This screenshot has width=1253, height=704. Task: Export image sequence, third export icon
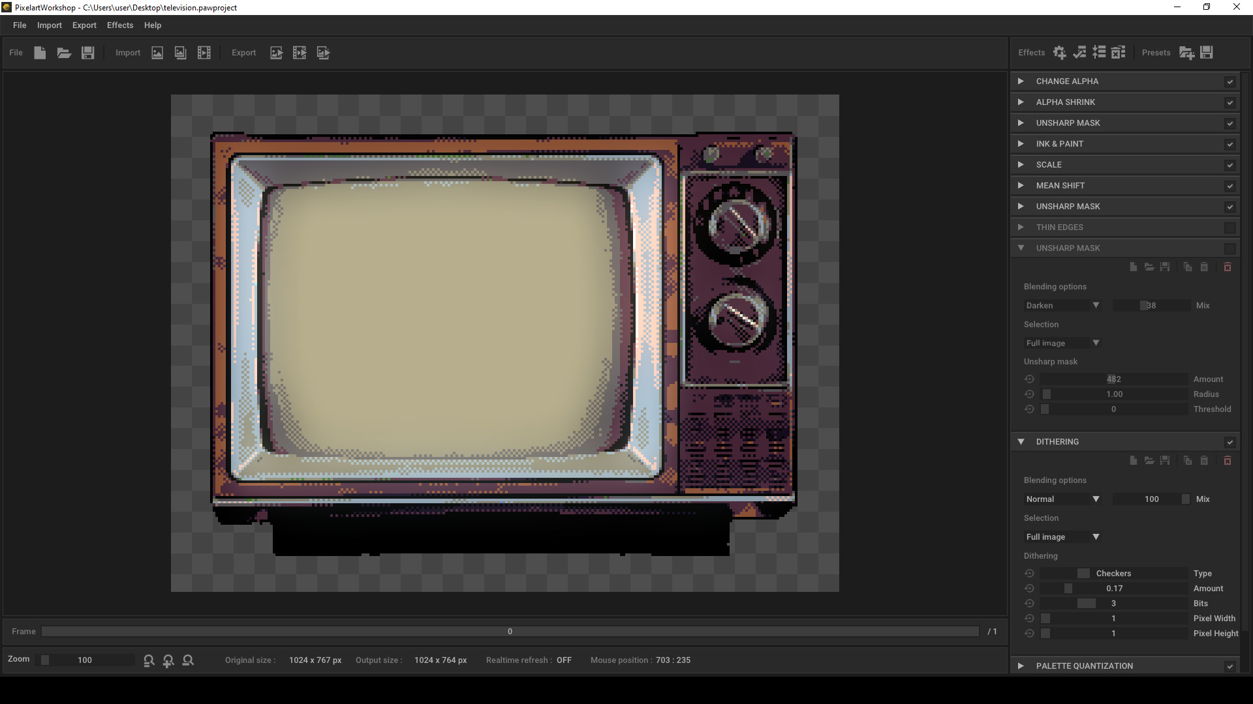(x=323, y=53)
